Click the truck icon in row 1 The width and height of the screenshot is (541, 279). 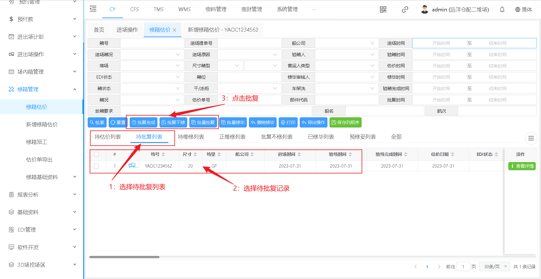click(132, 166)
